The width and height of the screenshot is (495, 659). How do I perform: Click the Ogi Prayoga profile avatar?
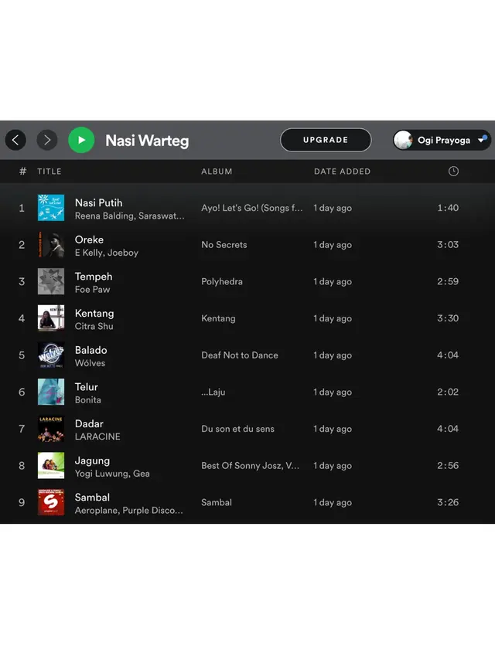pyautogui.click(x=403, y=140)
